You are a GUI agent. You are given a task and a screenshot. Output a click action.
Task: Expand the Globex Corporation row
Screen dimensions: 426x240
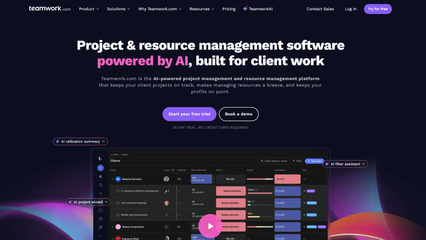pos(113,227)
